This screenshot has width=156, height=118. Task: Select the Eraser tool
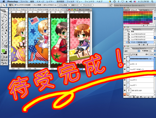[2, 30]
